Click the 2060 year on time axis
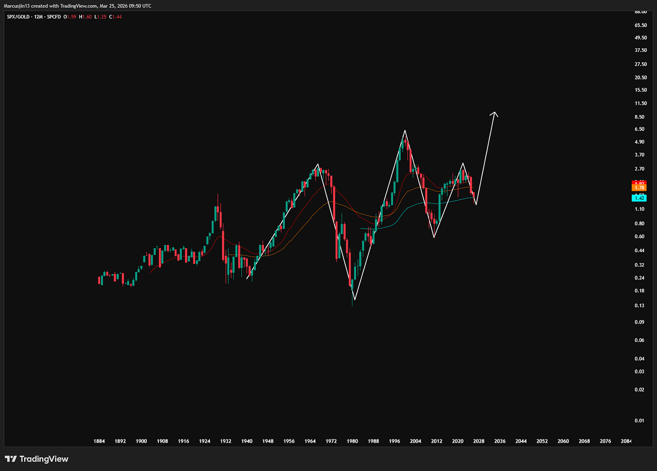 pos(563,441)
